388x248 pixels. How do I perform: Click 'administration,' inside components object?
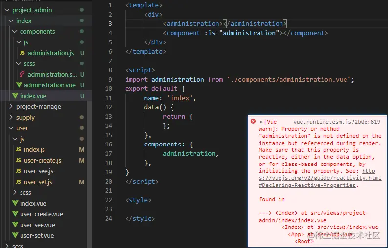tap(191, 154)
